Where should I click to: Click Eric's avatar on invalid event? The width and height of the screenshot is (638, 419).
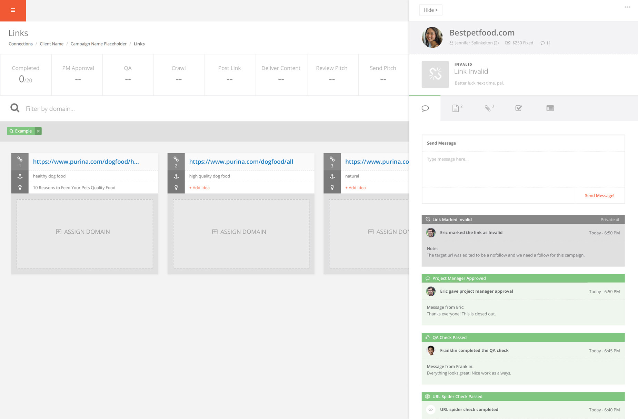point(431,233)
